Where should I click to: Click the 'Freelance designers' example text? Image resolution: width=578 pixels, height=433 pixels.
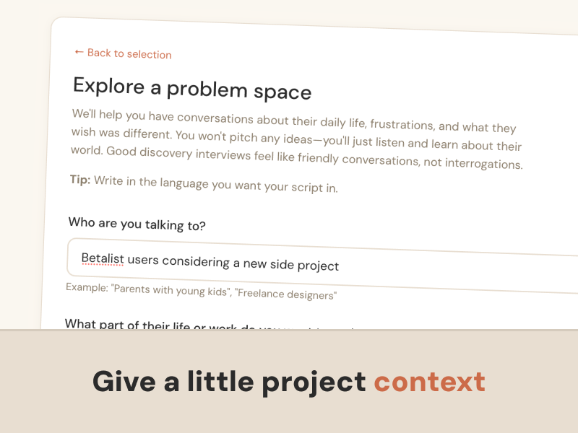pyautogui.click(x=286, y=294)
